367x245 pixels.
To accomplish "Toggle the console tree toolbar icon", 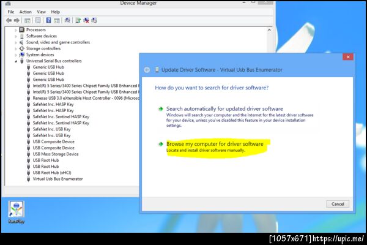I will point(28,21).
